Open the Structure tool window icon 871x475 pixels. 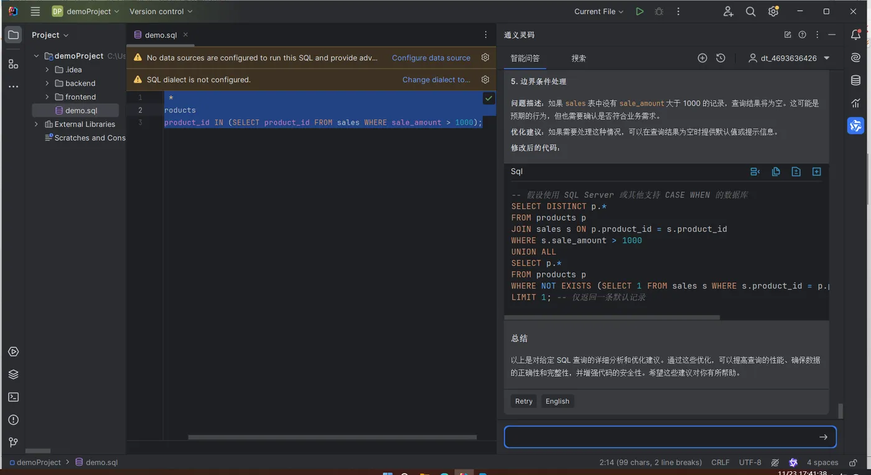[13, 63]
